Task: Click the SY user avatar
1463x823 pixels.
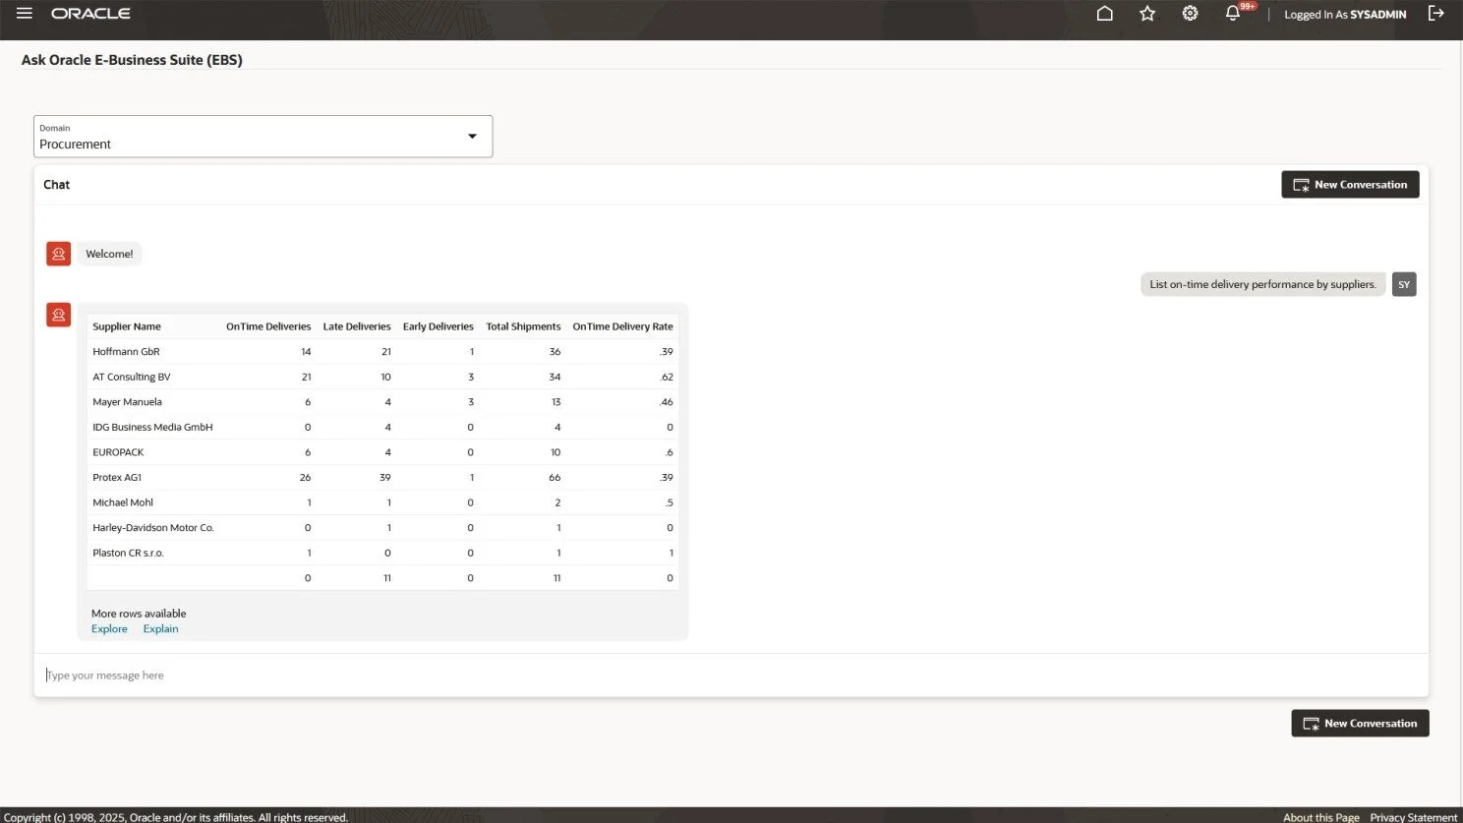Action: click(x=1404, y=284)
